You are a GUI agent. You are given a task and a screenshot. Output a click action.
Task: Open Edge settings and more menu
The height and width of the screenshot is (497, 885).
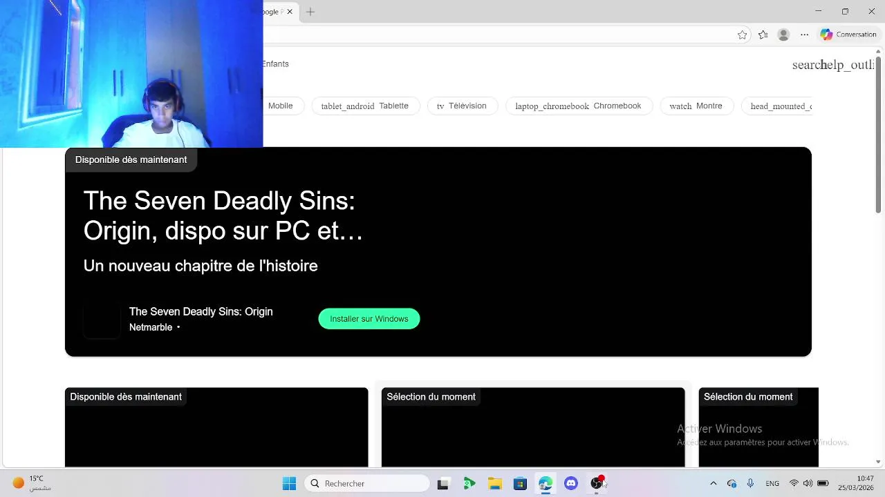(804, 35)
